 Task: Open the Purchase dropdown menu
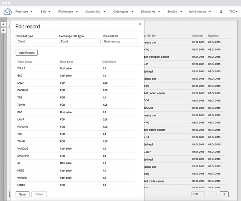coord(24,12)
